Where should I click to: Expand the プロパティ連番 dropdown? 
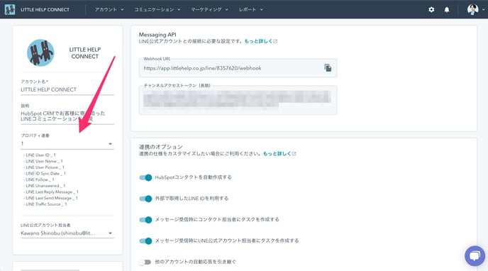click(x=67, y=144)
